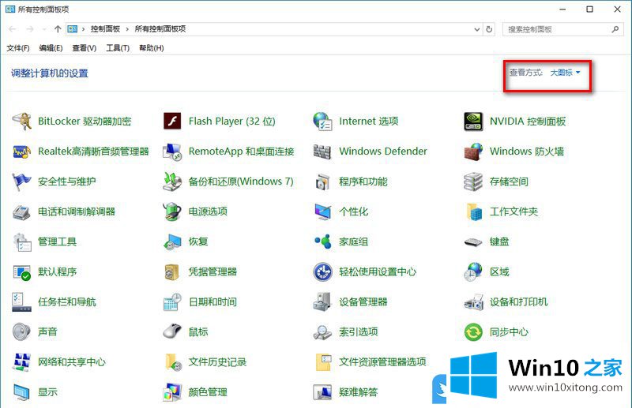The width and height of the screenshot is (632, 408).
Task: Open the BitLocker drive encryption icon
Action: 22,121
